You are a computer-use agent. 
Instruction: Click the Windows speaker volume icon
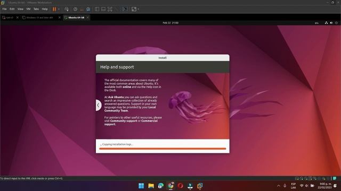coord(307,186)
